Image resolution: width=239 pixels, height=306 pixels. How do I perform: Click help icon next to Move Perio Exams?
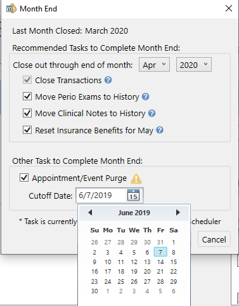(x=145, y=96)
